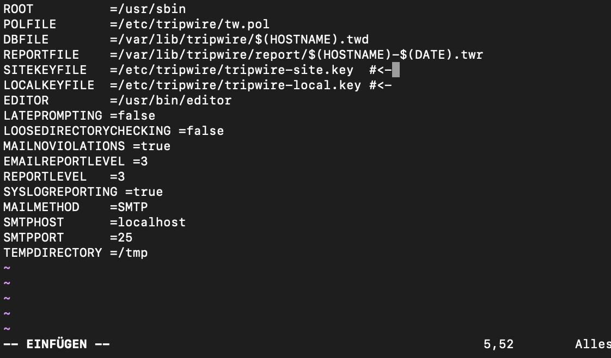Click the TEMPDIRECTORY /tmp value

pos(132,253)
